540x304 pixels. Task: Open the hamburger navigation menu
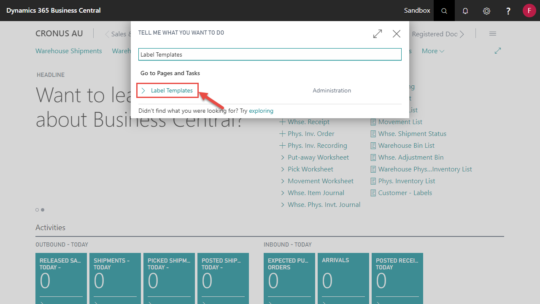coord(493,34)
